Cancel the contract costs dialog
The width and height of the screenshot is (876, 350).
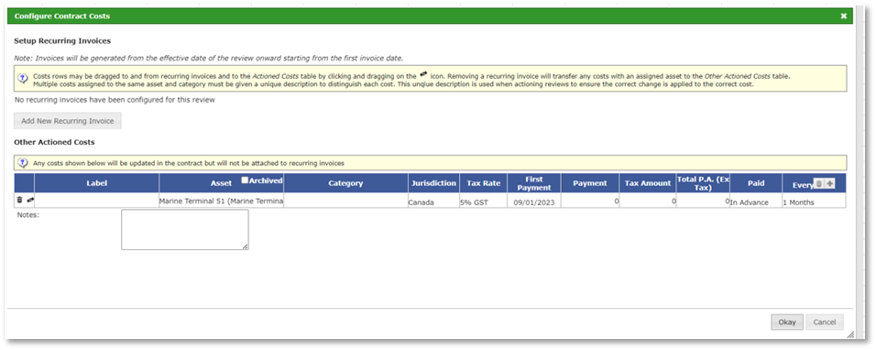[825, 323]
